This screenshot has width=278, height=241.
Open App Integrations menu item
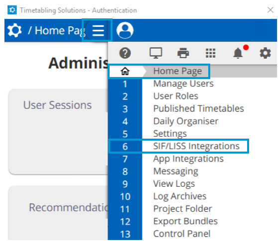(x=188, y=159)
